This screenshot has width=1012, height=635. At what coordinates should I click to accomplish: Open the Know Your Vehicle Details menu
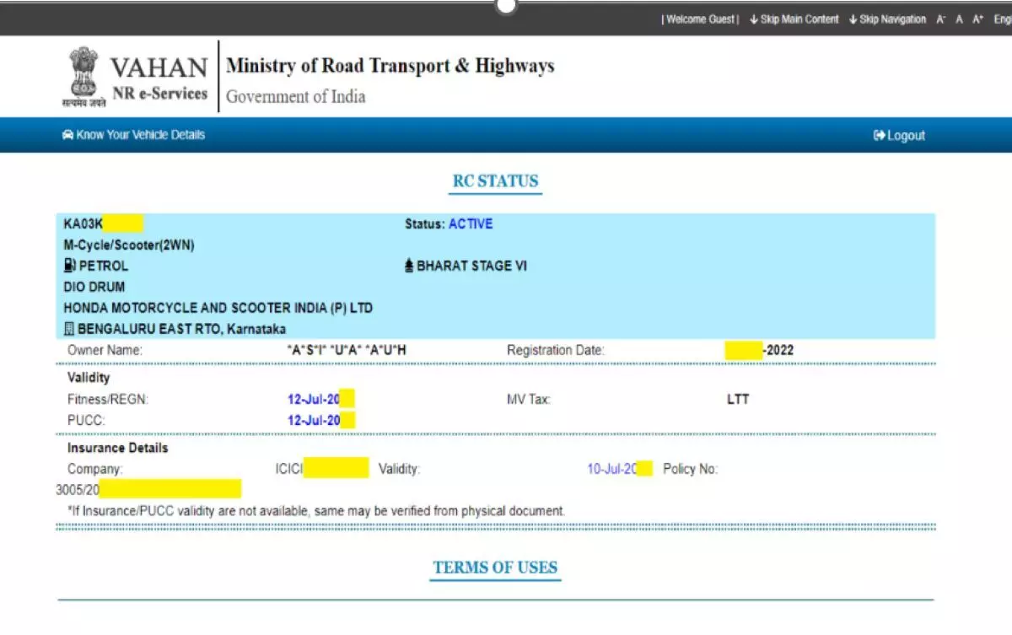click(x=139, y=134)
